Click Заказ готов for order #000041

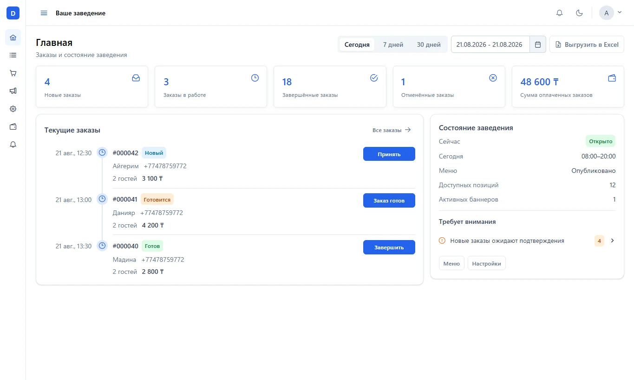click(389, 201)
